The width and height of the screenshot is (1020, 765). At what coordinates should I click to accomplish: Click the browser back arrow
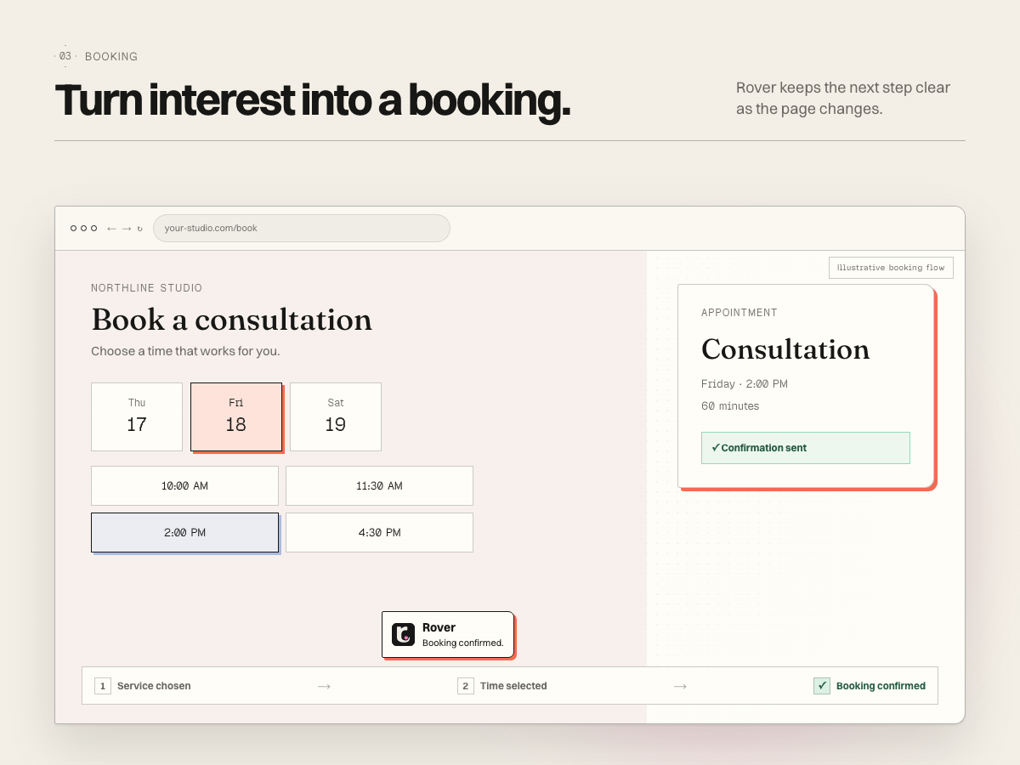(111, 229)
